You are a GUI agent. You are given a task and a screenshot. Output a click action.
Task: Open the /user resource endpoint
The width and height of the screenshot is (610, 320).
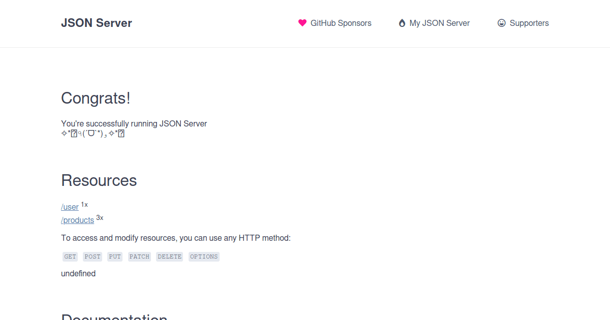tap(69, 207)
